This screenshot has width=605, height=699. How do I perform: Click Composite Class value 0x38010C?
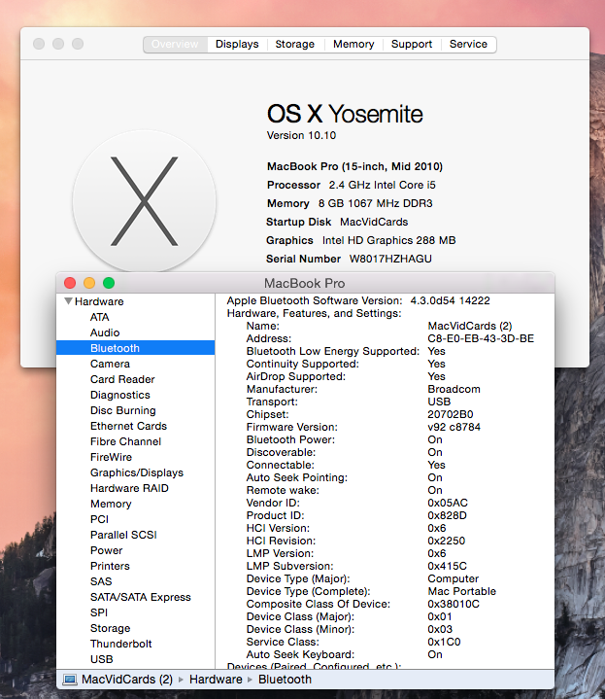pos(454,604)
